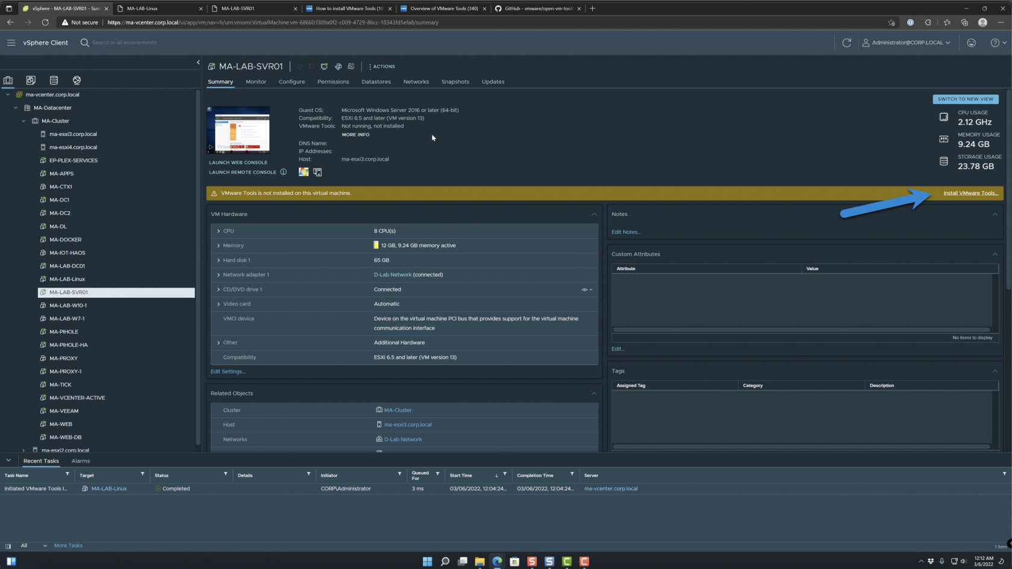Screen dimensions: 1012x569
Task: Click More Tasks link
Action: pyautogui.click(x=68, y=546)
